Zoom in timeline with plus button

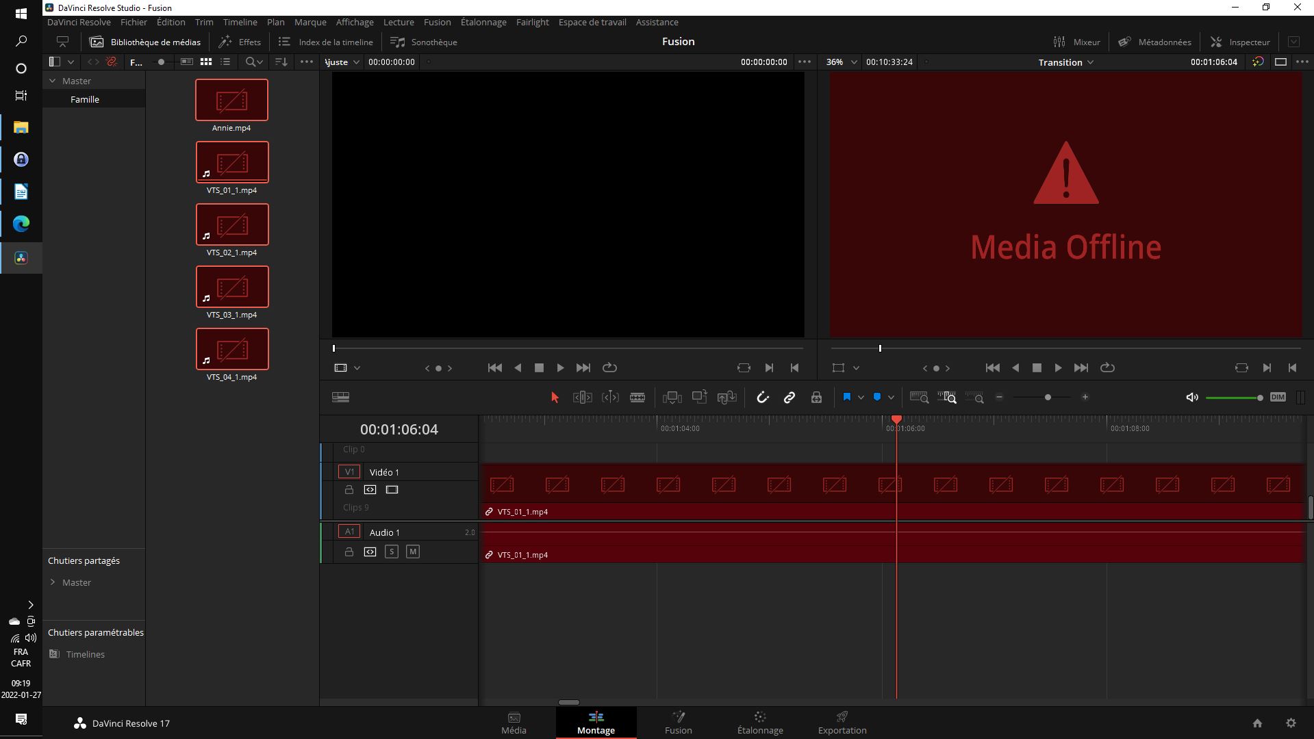point(1085,398)
